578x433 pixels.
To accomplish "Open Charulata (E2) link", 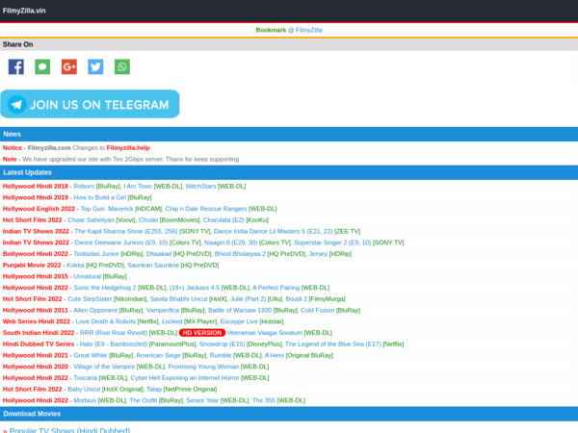I will 223,220.
